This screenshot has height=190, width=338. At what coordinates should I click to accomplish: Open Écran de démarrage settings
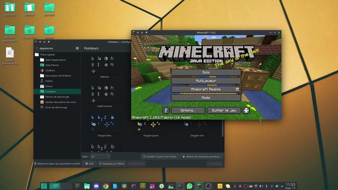pyautogui.click(x=57, y=107)
